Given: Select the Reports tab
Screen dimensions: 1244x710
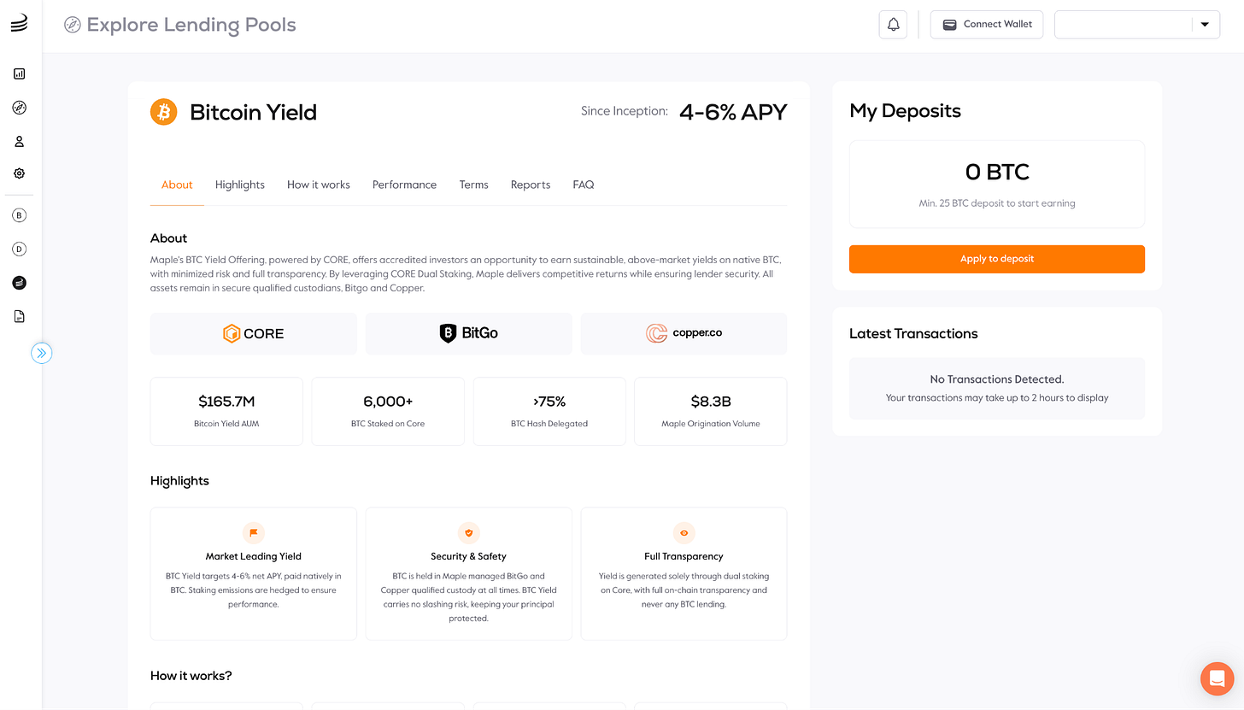Looking at the screenshot, I should (530, 185).
